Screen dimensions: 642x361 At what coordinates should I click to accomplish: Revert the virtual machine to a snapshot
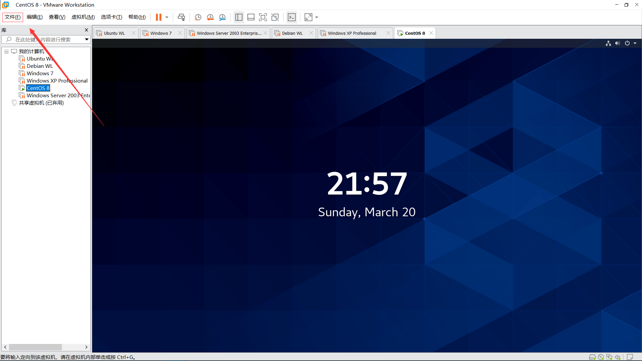pos(210,17)
